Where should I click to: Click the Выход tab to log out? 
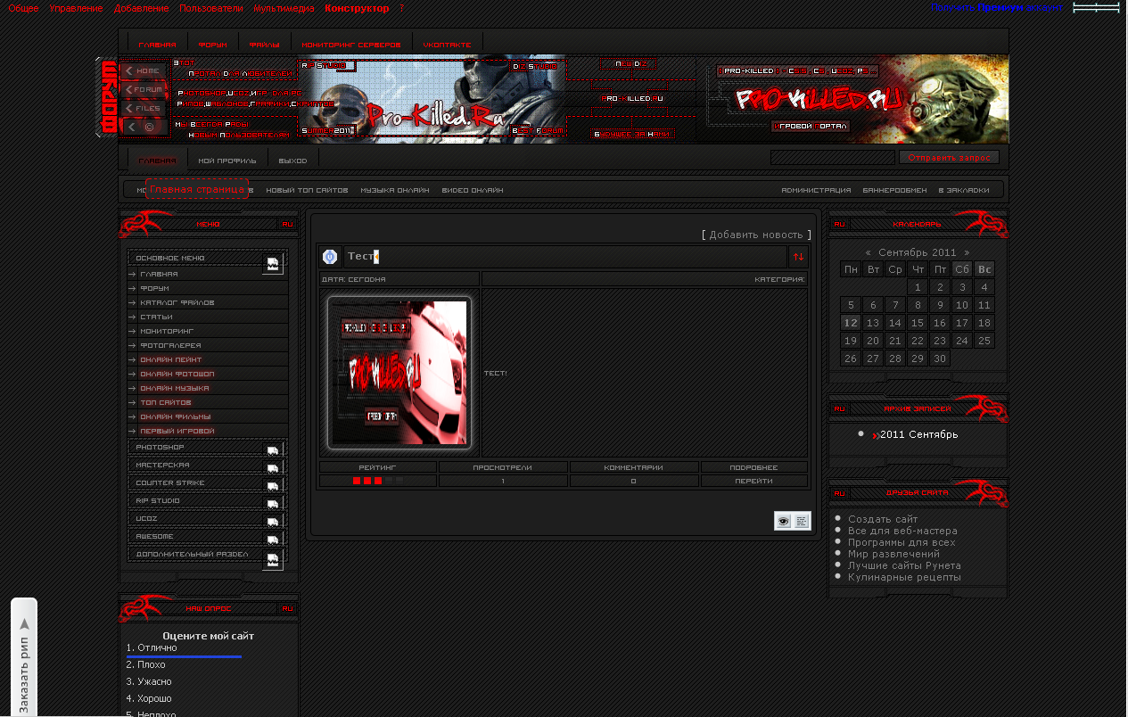coord(292,161)
